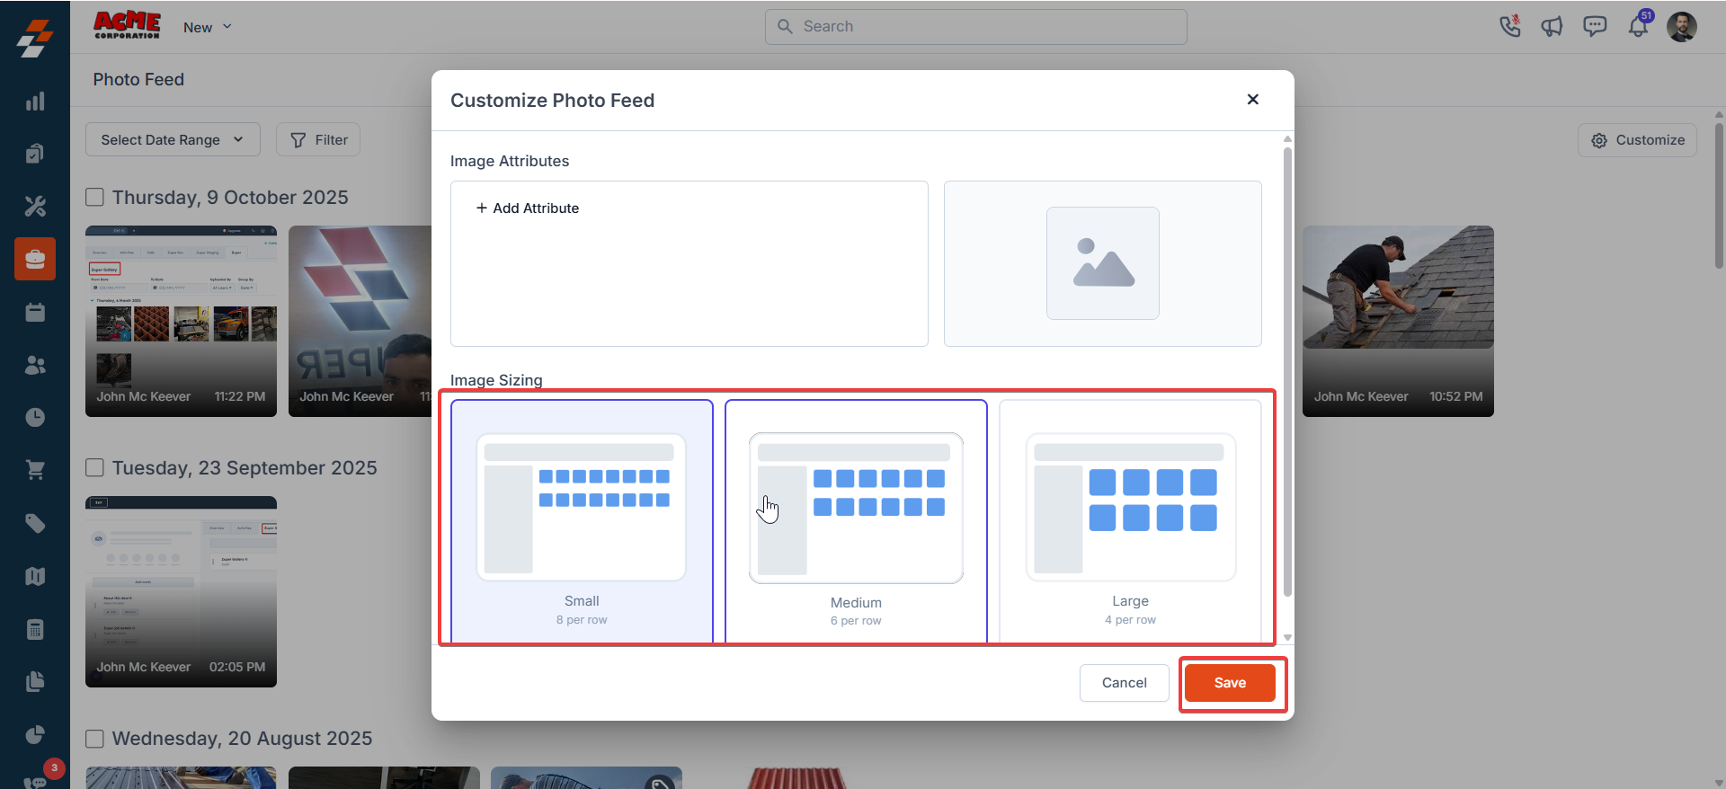Image resolution: width=1726 pixels, height=789 pixels.
Task: Click the Save button
Action: [1230, 683]
